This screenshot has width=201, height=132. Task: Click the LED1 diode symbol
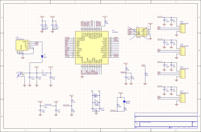pyautogui.click(x=124, y=102)
